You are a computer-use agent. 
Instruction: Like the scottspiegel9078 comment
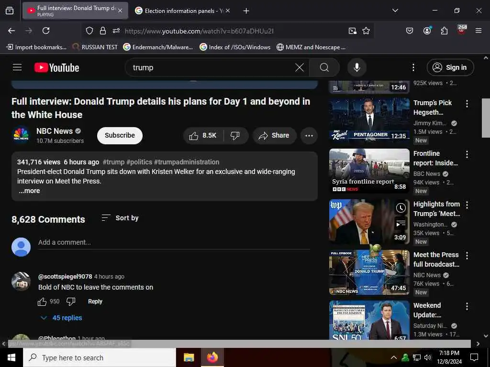[x=42, y=302]
